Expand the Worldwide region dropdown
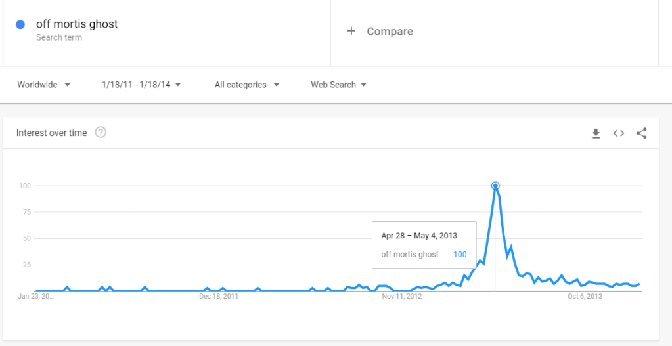The width and height of the screenshot is (672, 346). click(x=44, y=85)
